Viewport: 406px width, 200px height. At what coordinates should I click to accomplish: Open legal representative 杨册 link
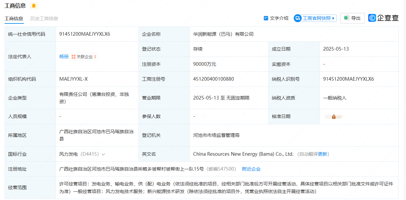[x=64, y=57]
